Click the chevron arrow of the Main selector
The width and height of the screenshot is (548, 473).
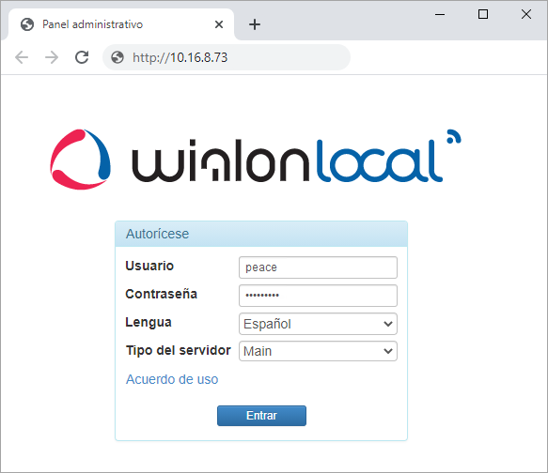pyautogui.click(x=388, y=351)
